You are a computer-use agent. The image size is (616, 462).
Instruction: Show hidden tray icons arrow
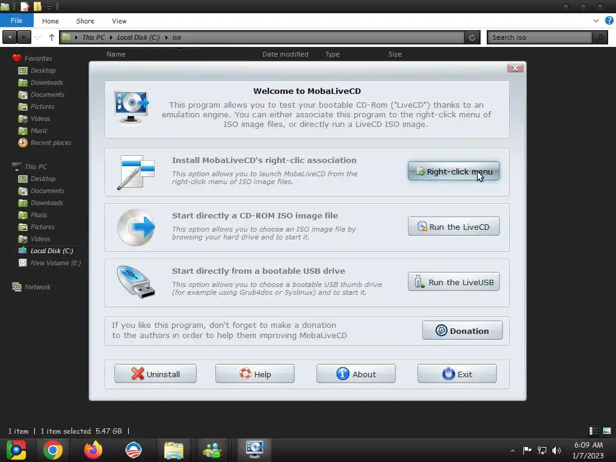pyautogui.click(x=513, y=451)
